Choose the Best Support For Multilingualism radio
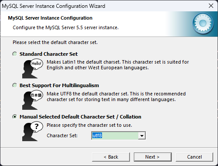 (x=14, y=85)
